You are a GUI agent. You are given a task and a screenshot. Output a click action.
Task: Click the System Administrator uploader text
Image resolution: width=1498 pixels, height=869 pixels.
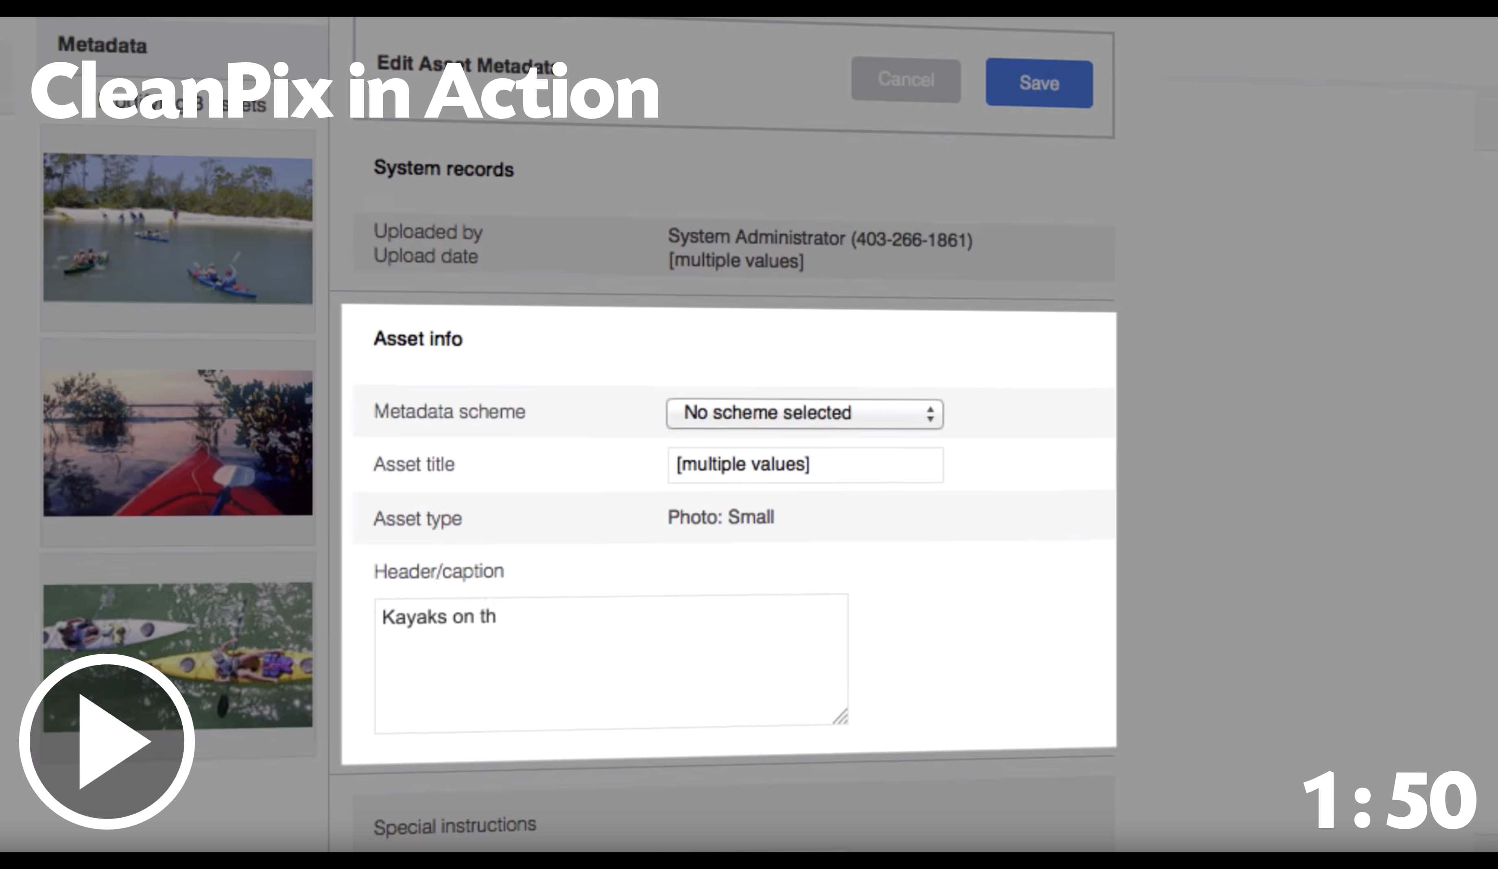820,238
